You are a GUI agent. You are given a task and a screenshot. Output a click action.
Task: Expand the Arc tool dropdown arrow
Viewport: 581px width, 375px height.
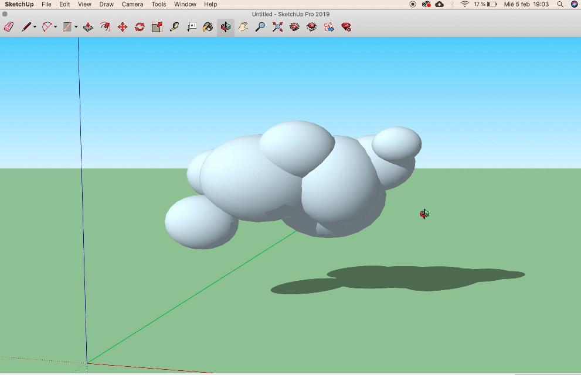coord(56,27)
